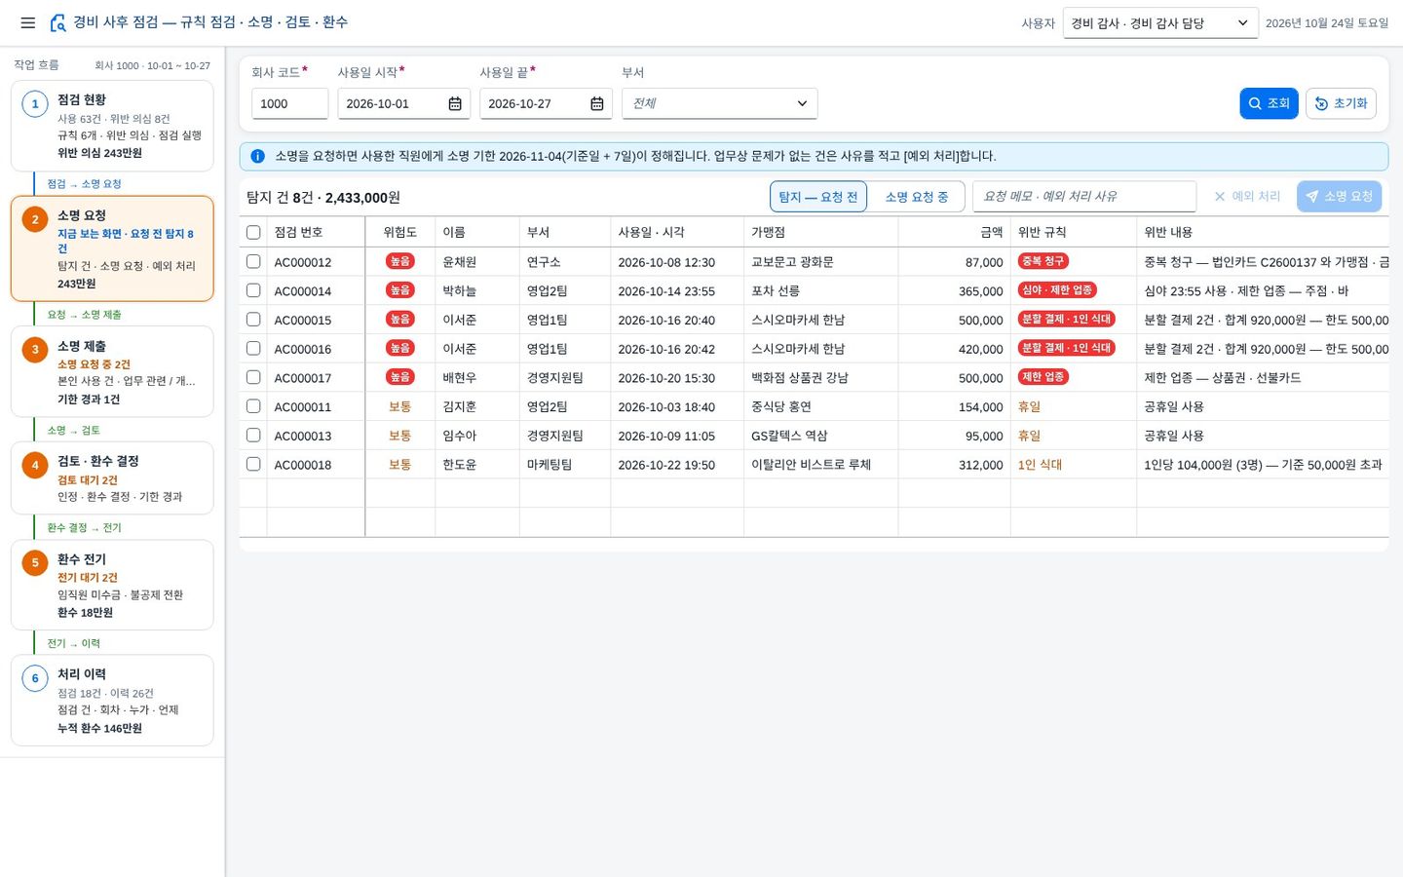Click the 심야 · 제한 업종 rule tag
This screenshot has height=877, width=1403.
pyautogui.click(x=1057, y=290)
